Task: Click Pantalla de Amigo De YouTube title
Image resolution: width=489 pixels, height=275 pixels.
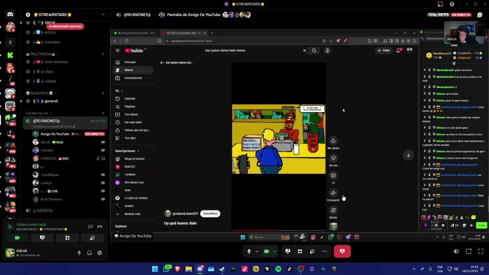Action: (x=194, y=15)
